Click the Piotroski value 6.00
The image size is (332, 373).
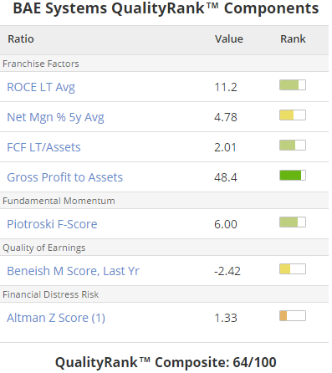226,224
